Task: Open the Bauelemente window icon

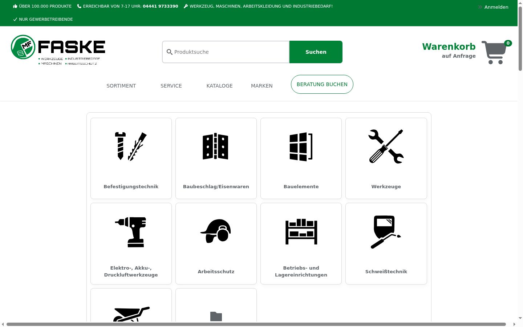Action: coord(301,146)
